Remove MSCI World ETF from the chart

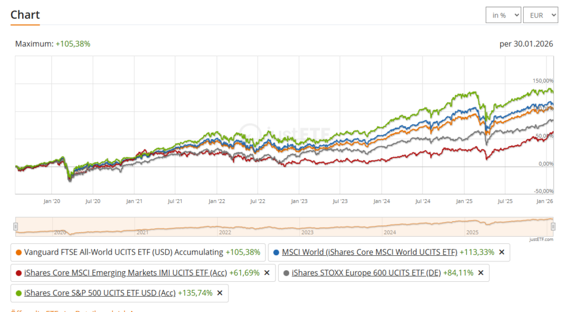[x=501, y=252]
